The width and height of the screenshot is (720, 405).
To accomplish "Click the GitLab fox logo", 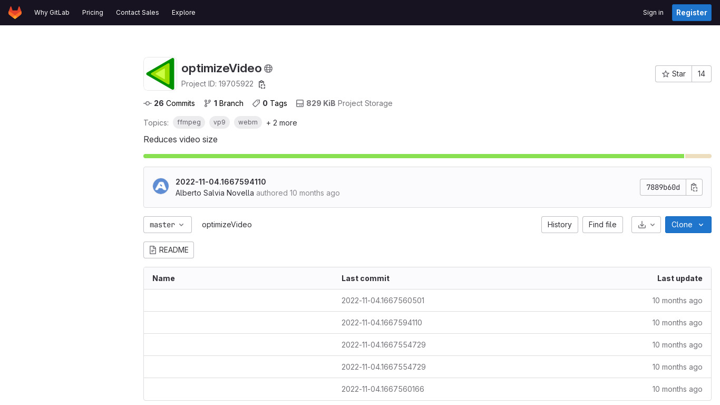I will (15, 13).
